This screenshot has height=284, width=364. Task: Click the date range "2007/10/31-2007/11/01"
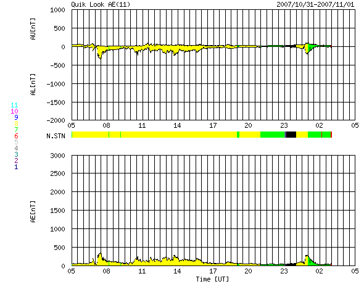(315, 4)
